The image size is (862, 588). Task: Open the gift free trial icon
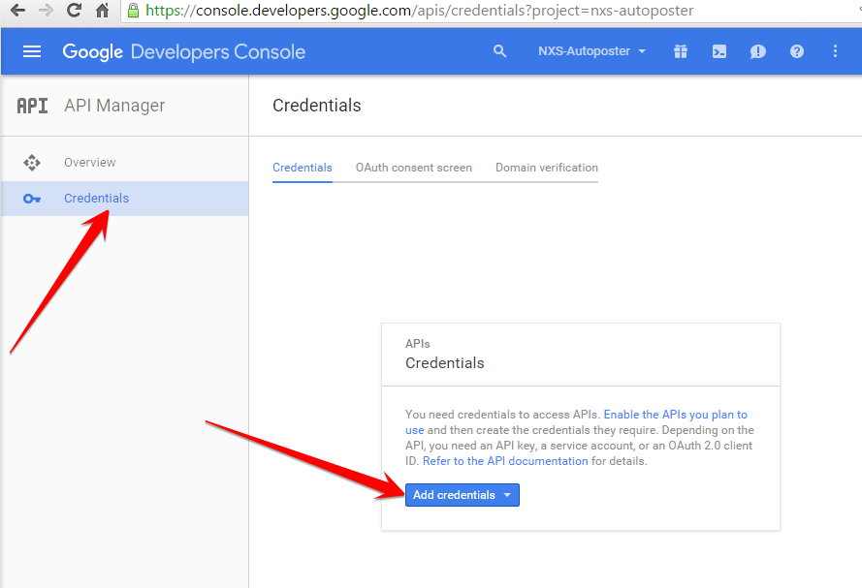(681, 51)
